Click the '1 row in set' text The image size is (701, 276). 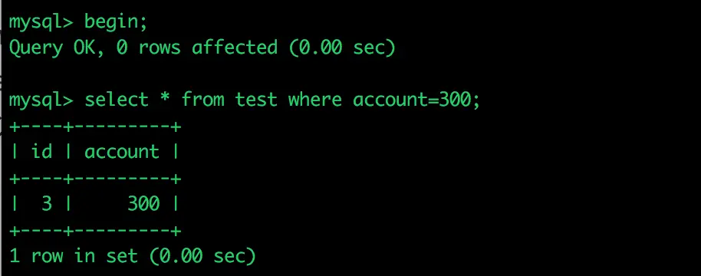[x=74, y=256]
